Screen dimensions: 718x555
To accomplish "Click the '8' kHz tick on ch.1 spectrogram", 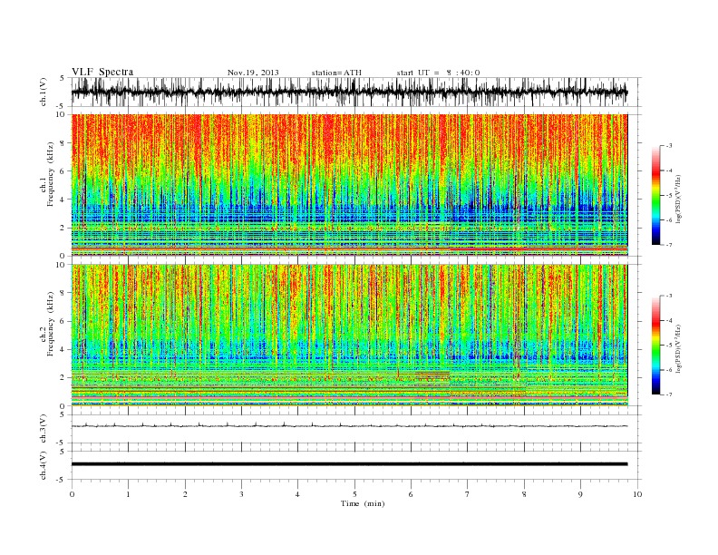I will click(x=63, y=143).
